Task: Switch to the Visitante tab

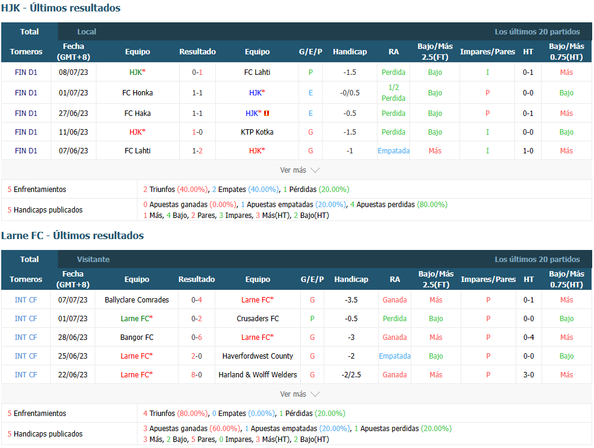Action: click(93, 260)
